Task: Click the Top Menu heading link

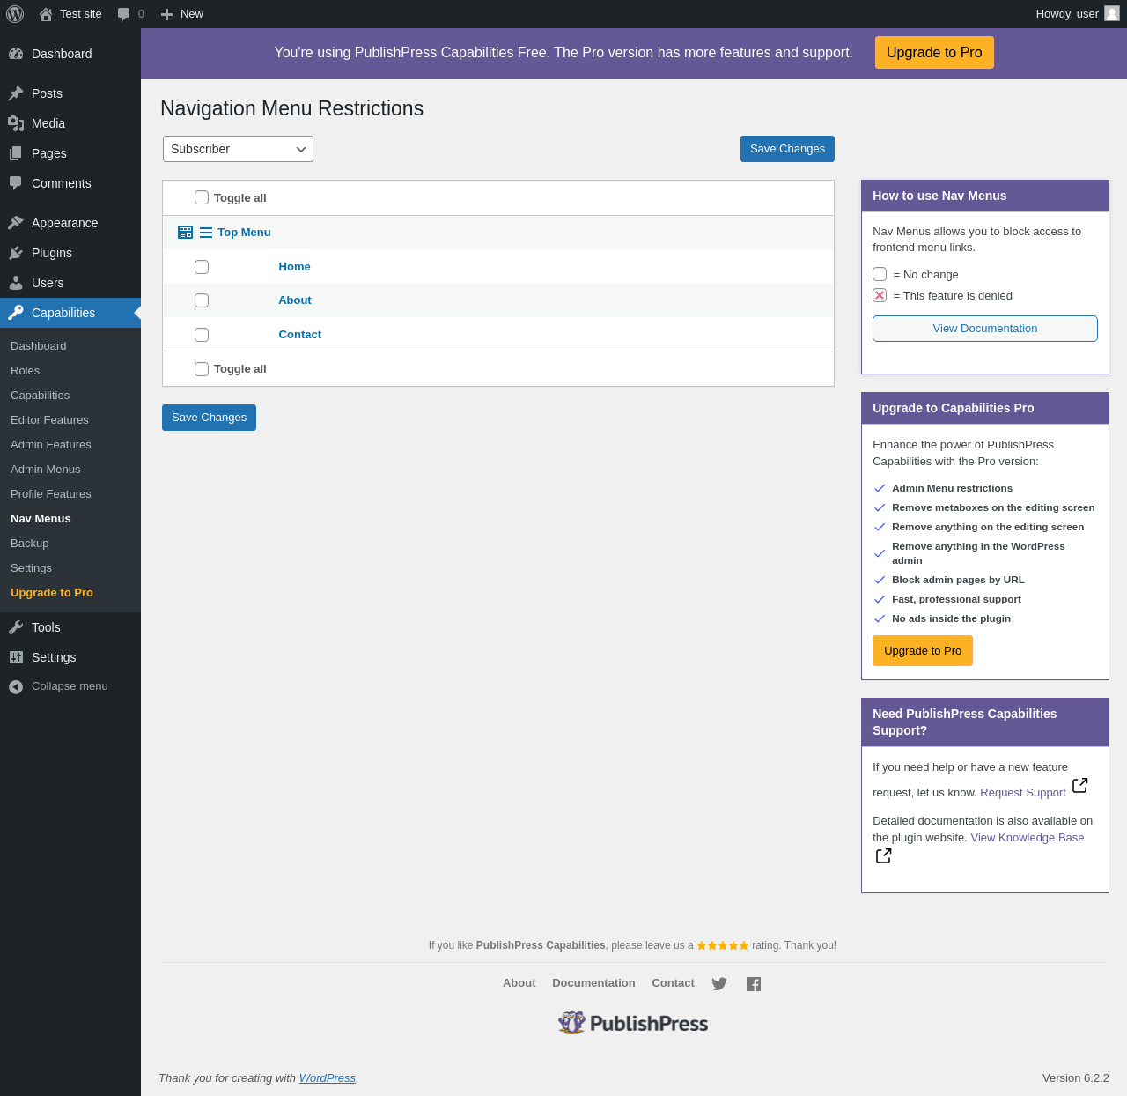Action: 244,233
